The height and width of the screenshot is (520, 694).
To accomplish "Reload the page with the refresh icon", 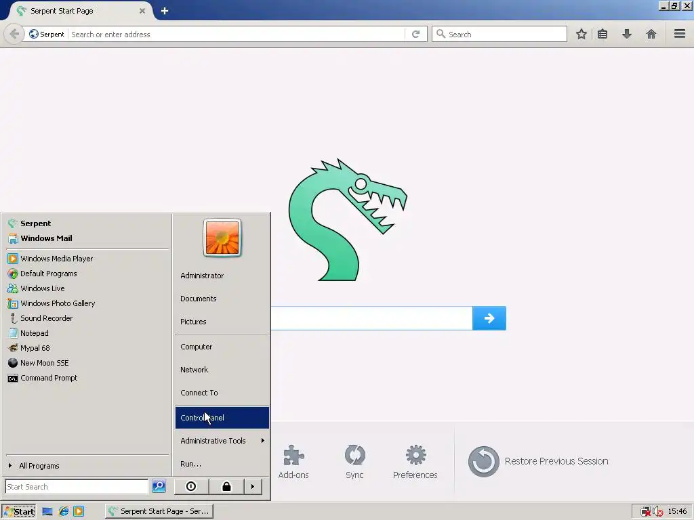I will pos(415,34).
